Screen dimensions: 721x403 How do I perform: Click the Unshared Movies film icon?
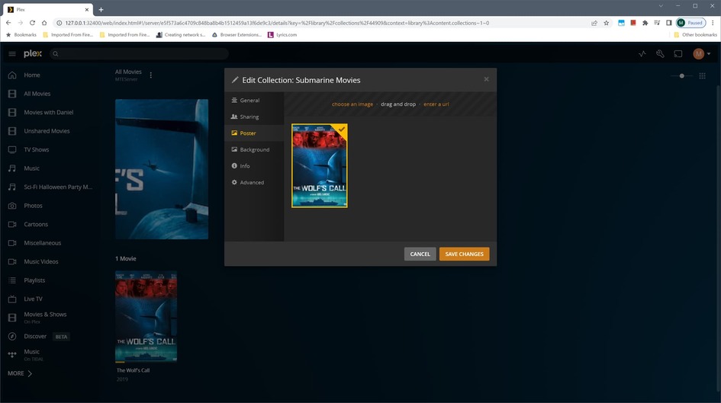(12, 131)
